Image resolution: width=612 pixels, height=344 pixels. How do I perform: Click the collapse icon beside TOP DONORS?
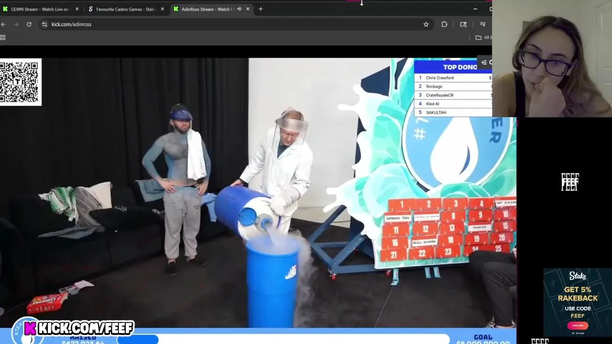point(484,62)
